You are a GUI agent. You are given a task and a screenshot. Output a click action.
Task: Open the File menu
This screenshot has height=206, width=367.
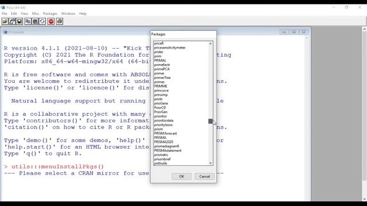pyautogui.click(x=5, y=14)
